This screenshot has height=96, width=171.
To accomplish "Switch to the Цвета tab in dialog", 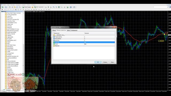I will pyautogui.click(x=68, y=30).
